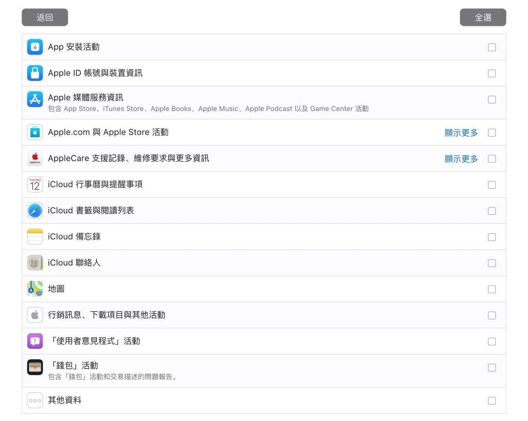This screenshot has height=421, width=528.
Task: Click the iCloud 行事曆與提醒事項 label
Action: tap(95, 185)
